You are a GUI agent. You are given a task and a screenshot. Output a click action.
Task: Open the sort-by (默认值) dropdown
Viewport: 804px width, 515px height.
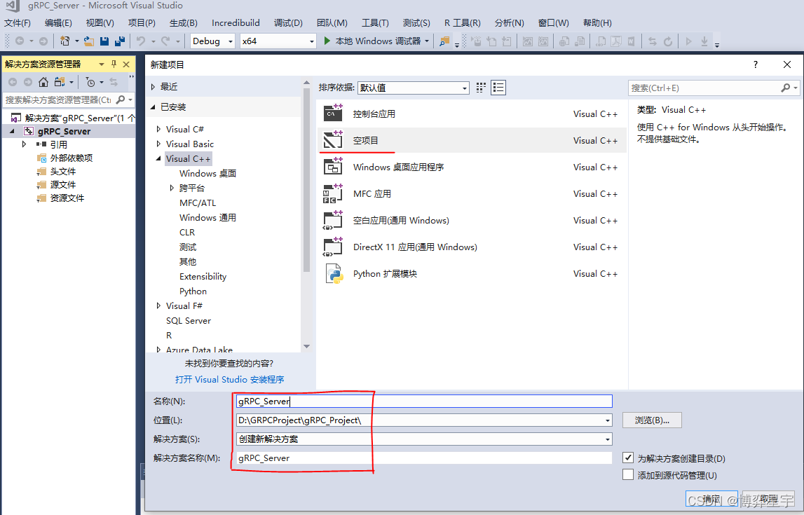pos(465,88)
